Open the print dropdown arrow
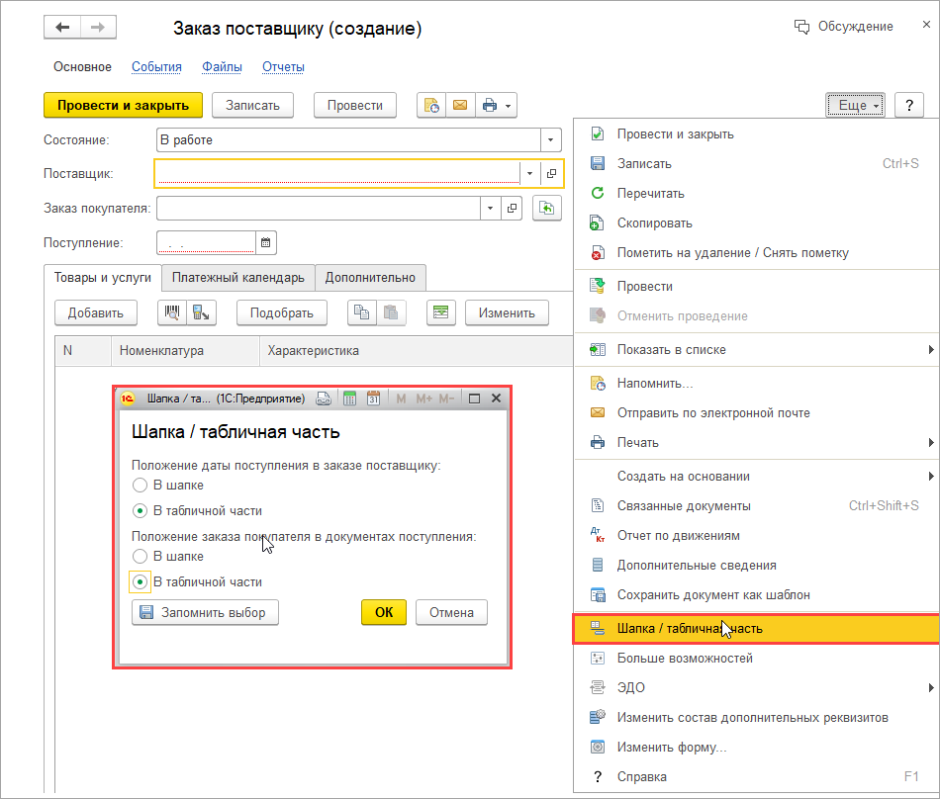940x799 pixels. click(x=508, y=106)
